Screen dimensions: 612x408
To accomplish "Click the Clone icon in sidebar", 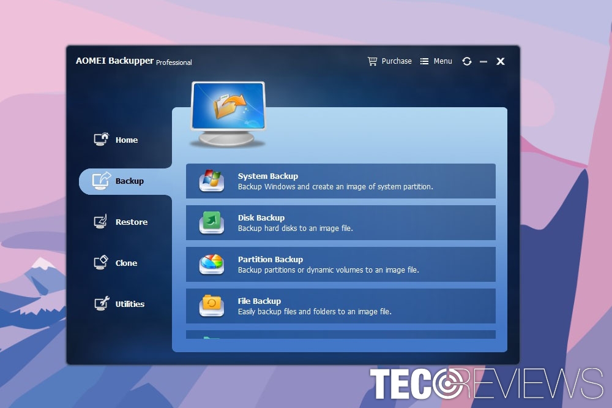I will click(x=101, y=262).
